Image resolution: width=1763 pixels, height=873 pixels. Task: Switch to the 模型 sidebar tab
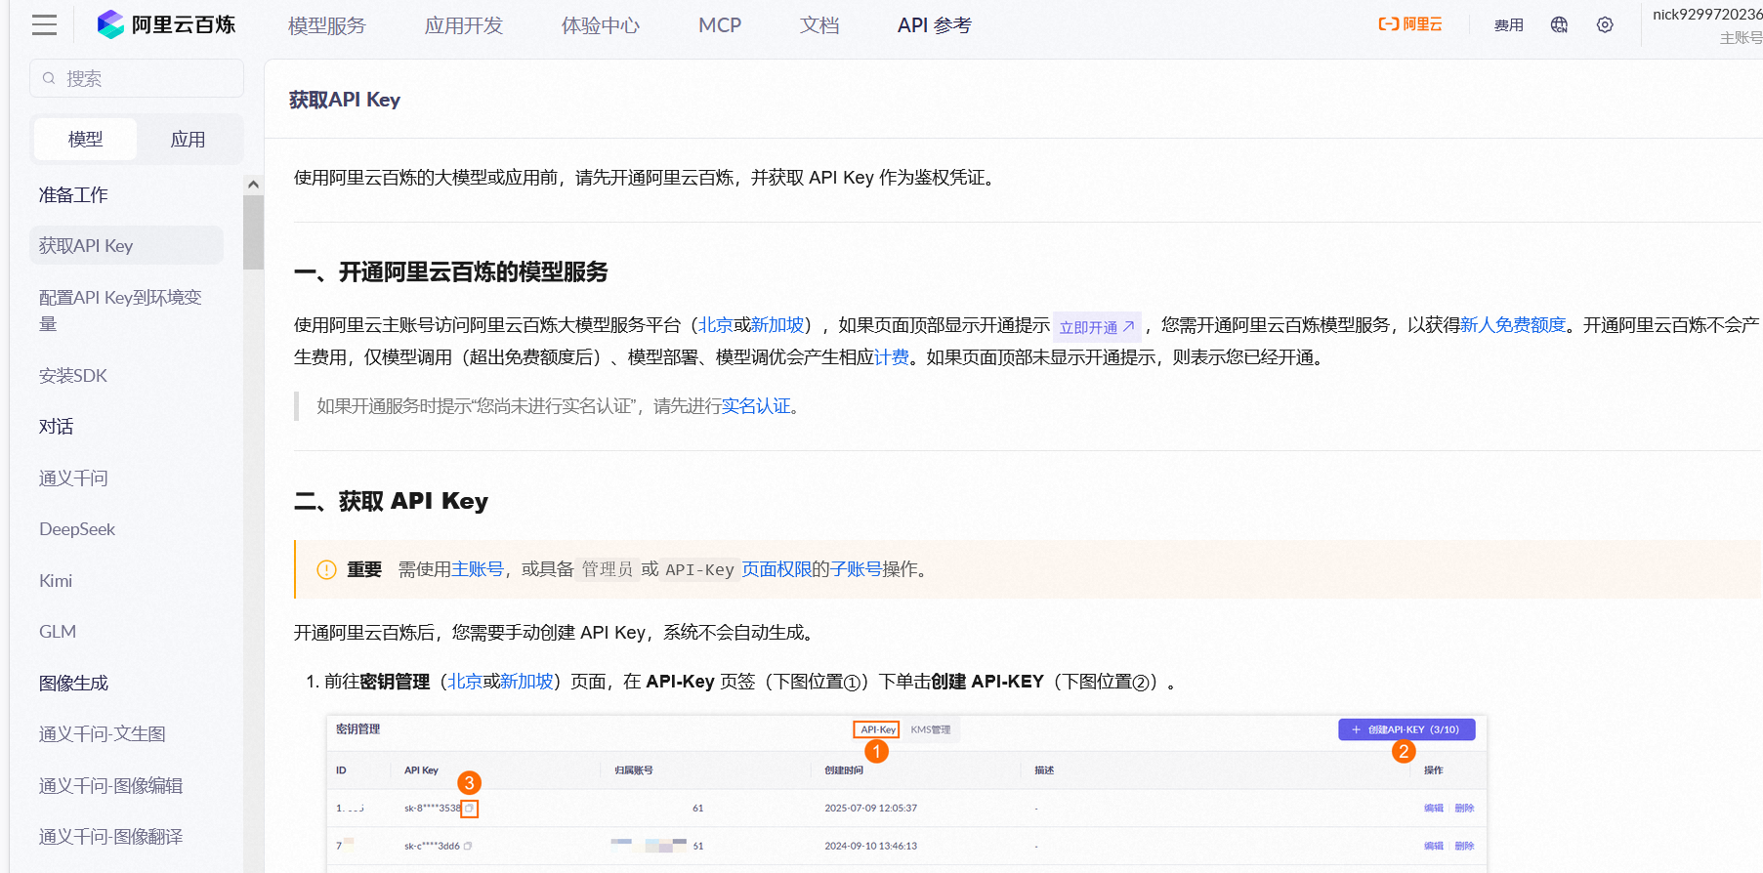point(85,139)
